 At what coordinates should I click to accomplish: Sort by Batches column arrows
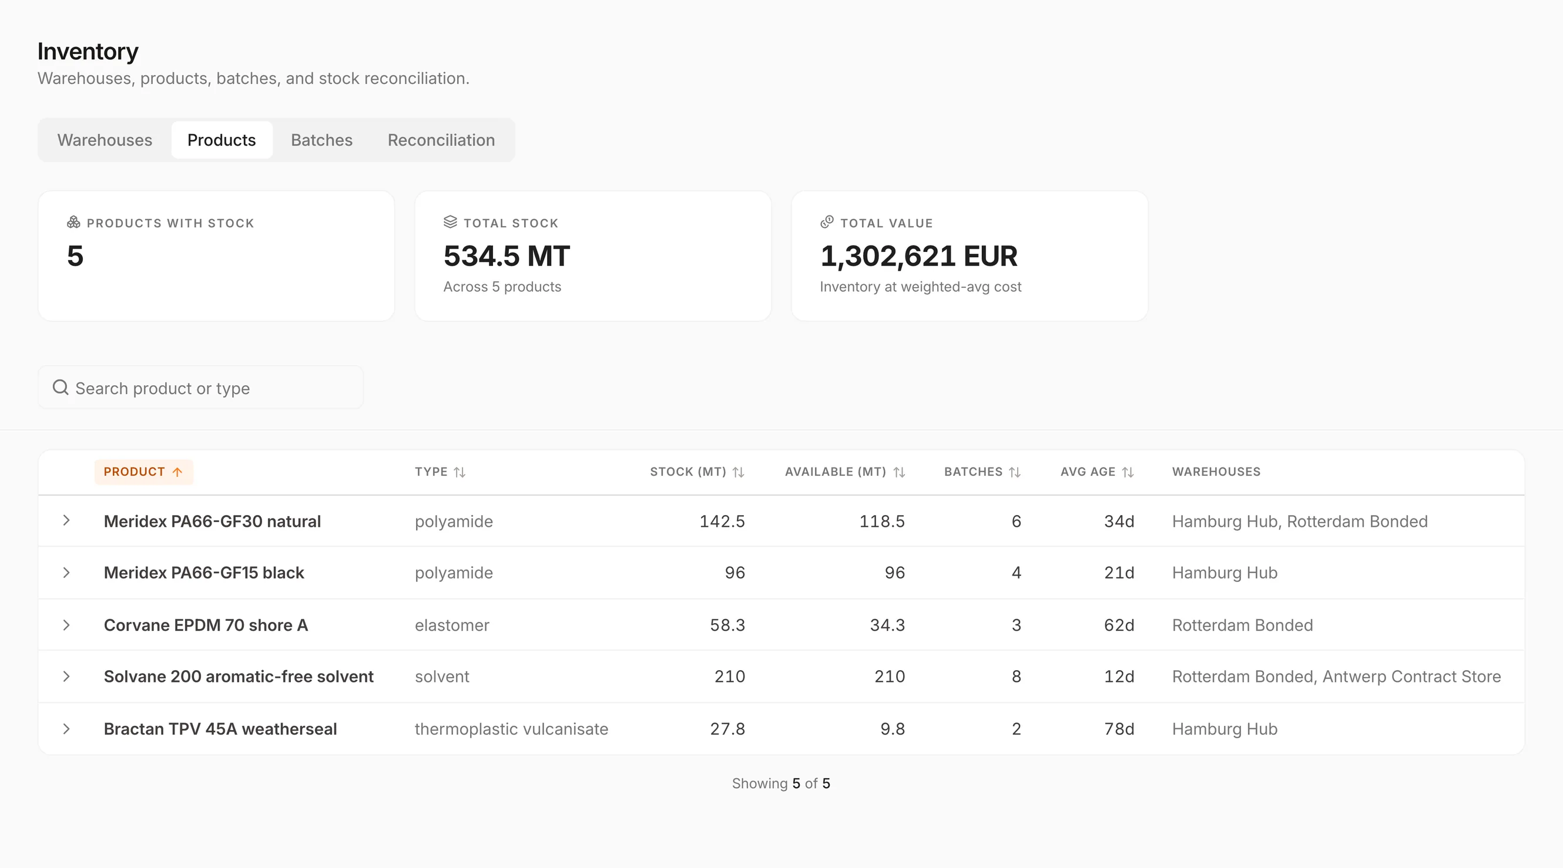point(1015,473)
